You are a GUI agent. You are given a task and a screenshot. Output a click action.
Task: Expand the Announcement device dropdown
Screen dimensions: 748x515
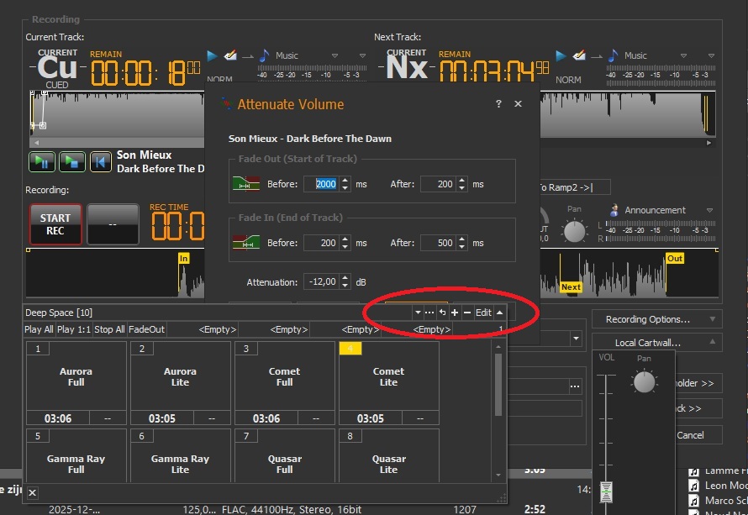pos(710,211)
